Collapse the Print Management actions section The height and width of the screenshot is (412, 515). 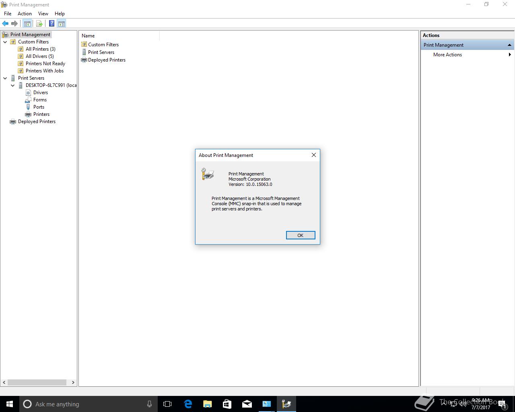(509, 45)
